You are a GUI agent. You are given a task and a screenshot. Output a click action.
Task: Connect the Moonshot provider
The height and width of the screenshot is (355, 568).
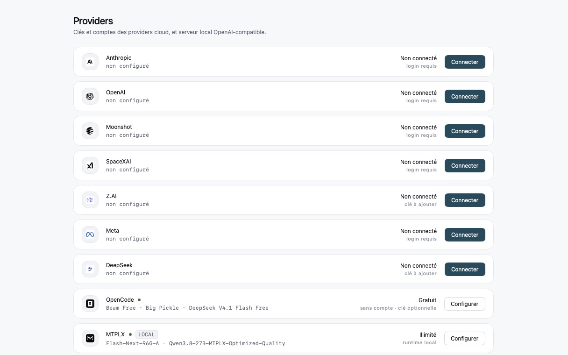click(x=465, y=131)
